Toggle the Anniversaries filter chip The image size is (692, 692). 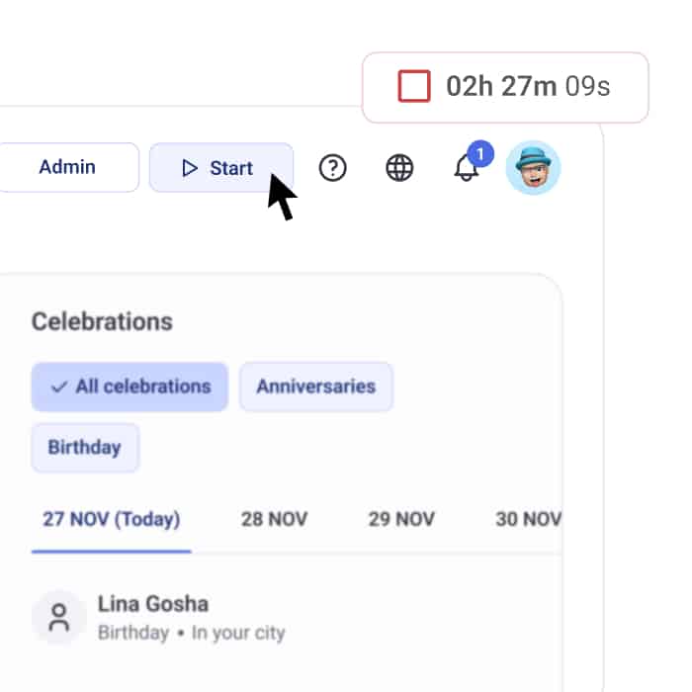pos(315,387)
